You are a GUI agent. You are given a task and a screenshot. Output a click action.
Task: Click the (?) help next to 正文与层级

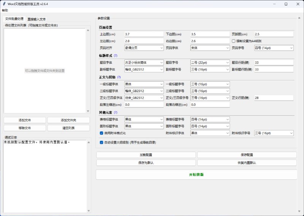[x=119, y=77]
